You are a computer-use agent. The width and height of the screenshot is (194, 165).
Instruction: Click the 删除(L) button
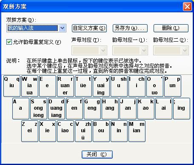click(x=171, y=28)
